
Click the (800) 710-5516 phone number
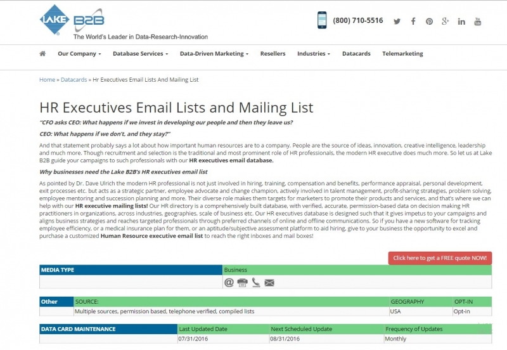pyautogui.click(x=358, y=20)
